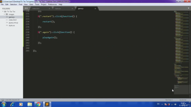
Task: Open the Goto menu
Action: pyautogui.click(x=31, y=4)
